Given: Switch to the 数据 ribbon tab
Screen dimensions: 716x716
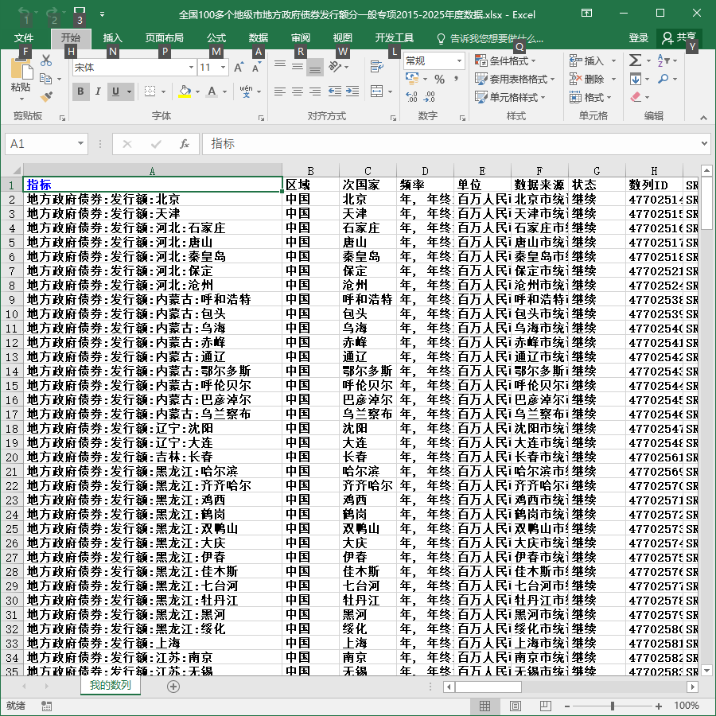Looking at the screenshot, I should pos(258,38).
